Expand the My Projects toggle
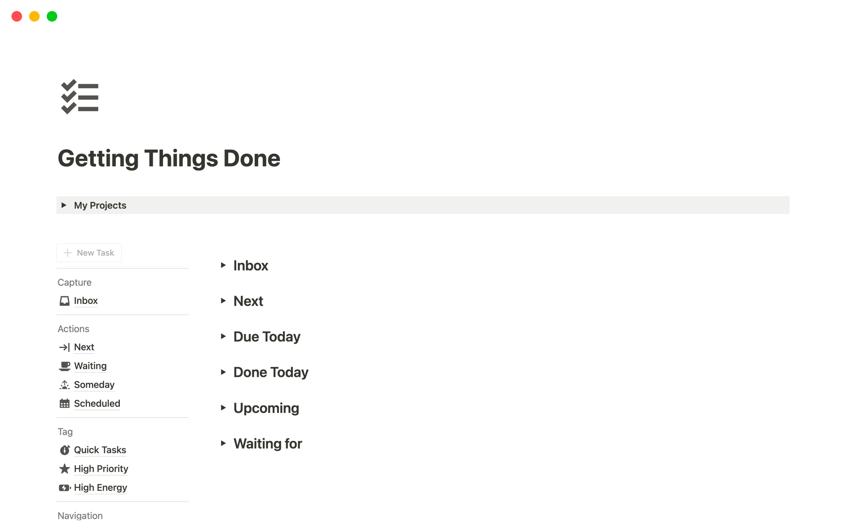Image resolution: width=846 pixels, height=529 pixels. 64,205
